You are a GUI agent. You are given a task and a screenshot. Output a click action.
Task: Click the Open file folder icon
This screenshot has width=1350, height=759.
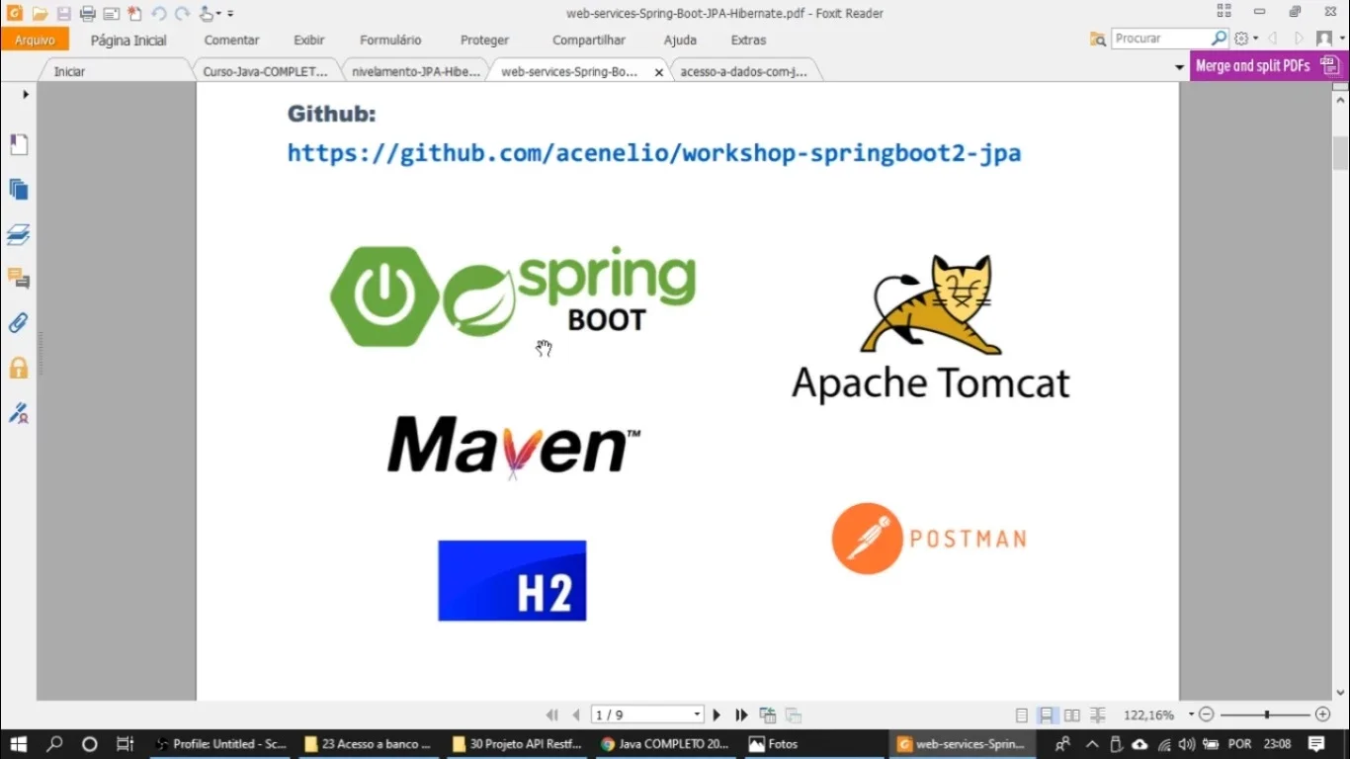tap(40, 14)
